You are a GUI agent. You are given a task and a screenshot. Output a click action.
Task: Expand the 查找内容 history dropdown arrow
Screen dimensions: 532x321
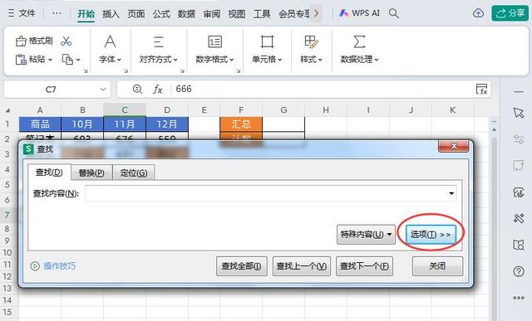coord(451,193)
